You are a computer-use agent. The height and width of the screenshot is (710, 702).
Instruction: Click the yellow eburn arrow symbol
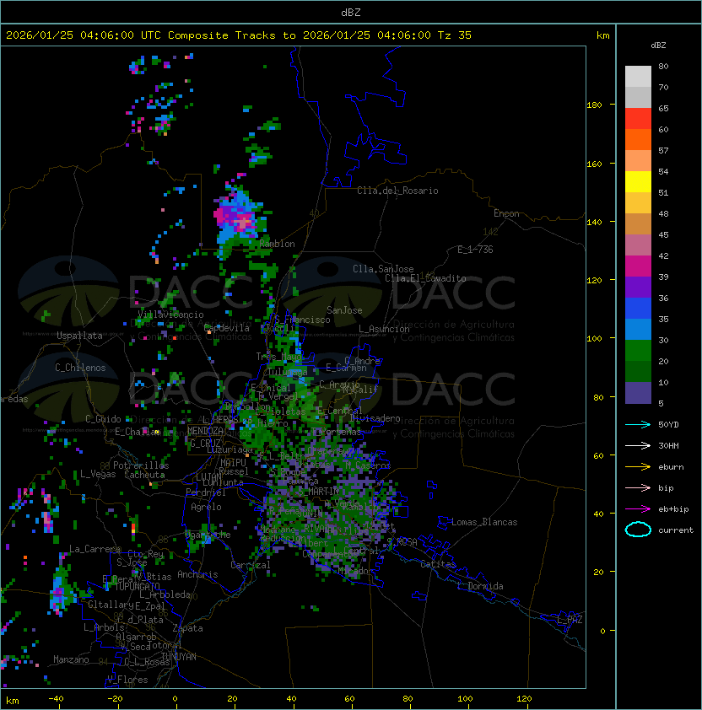(638, 467)
